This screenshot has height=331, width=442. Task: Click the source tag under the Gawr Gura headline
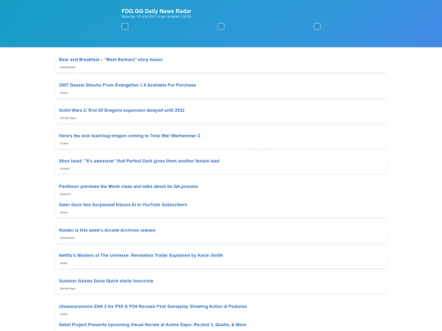[64, 212]
